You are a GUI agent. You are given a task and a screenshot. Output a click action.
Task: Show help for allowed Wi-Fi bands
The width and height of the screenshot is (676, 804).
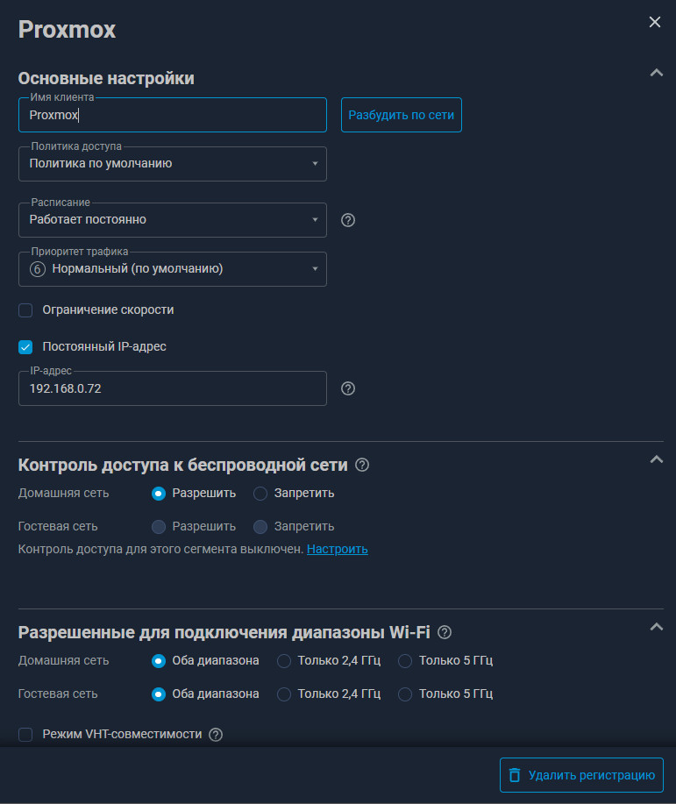point(445,632)
